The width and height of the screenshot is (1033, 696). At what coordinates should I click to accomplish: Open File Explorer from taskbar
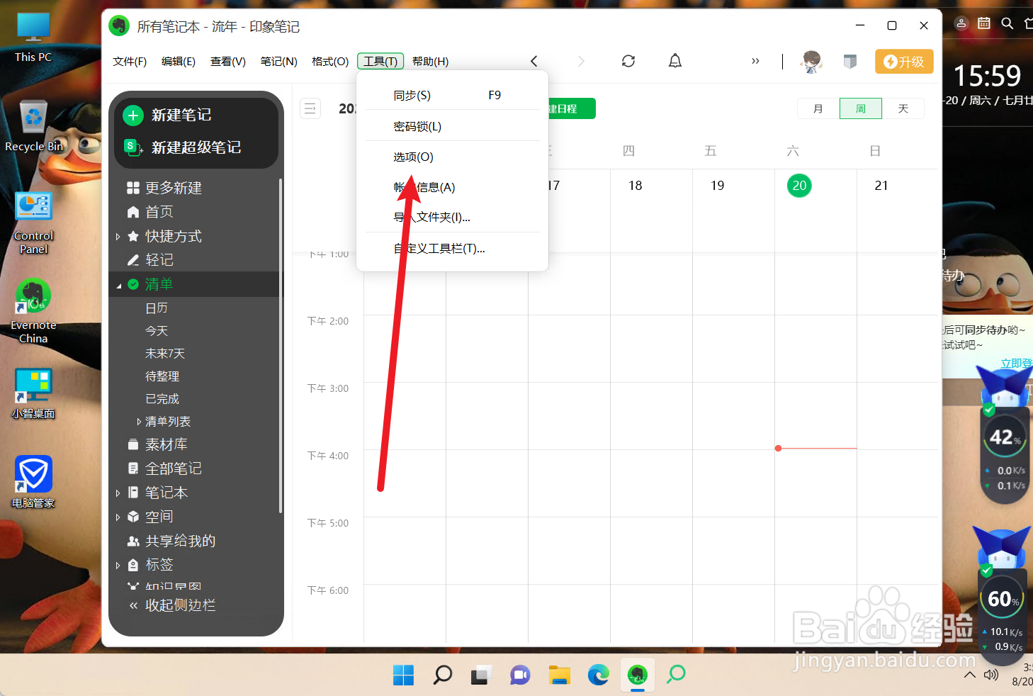[x=560, y=675]
